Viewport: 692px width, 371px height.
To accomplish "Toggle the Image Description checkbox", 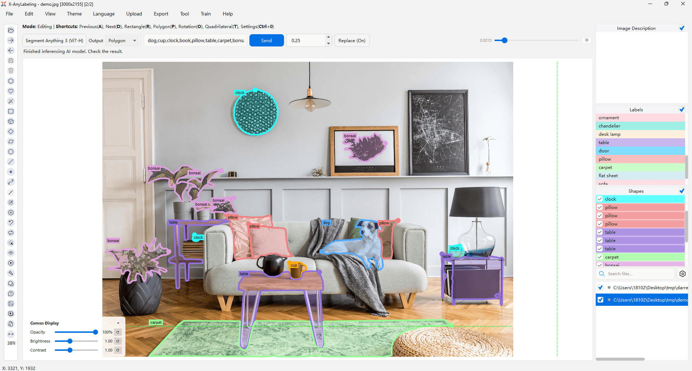I will pyautogui.click(x=682, y=28).
